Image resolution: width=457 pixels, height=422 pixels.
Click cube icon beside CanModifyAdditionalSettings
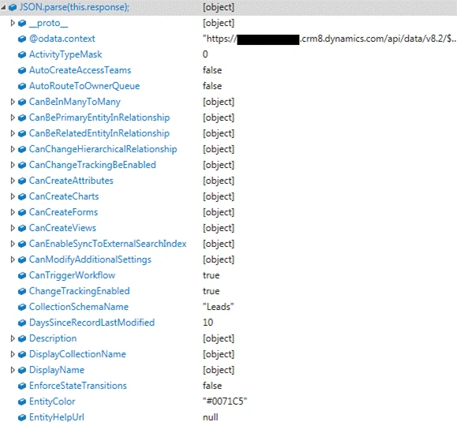(22, 260)
